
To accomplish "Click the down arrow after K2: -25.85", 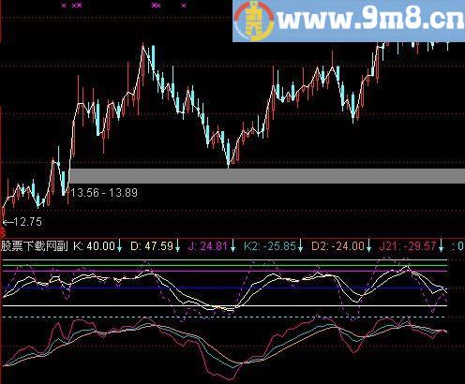I will tap(300, 246).
